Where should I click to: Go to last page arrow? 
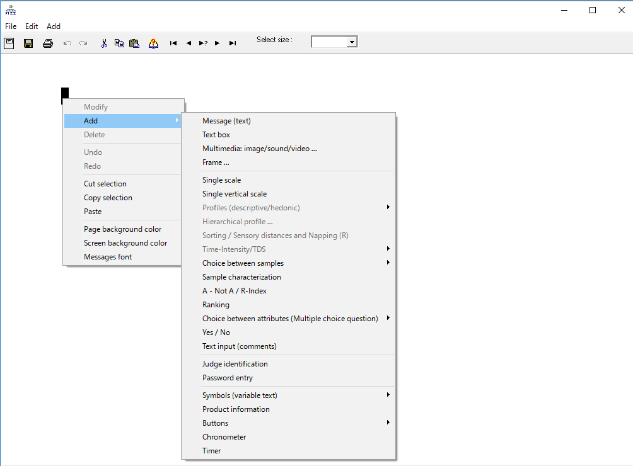(233, 43)
